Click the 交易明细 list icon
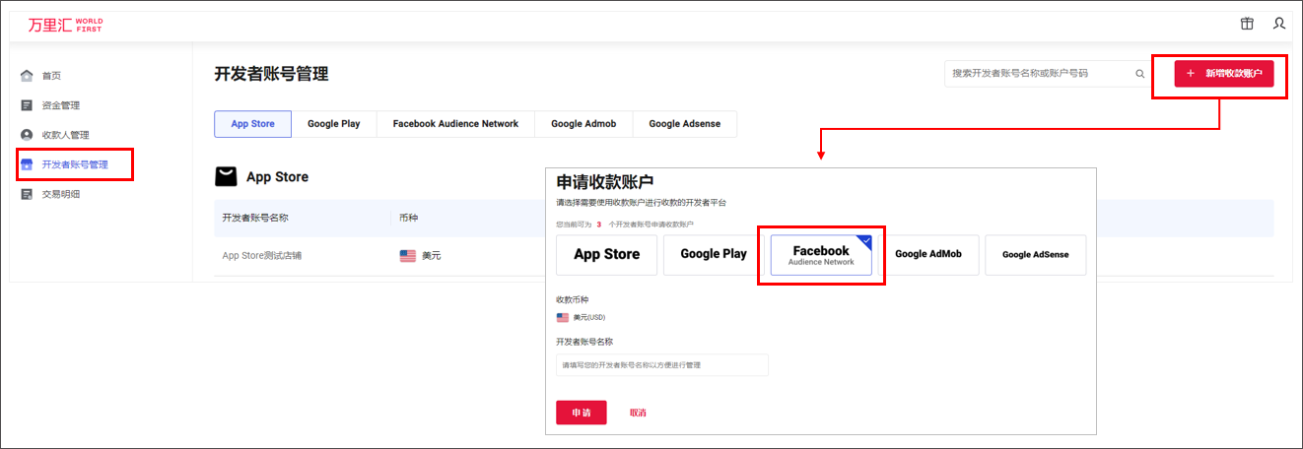Screen dimensions: 1303x449 [x=27, y=194]
